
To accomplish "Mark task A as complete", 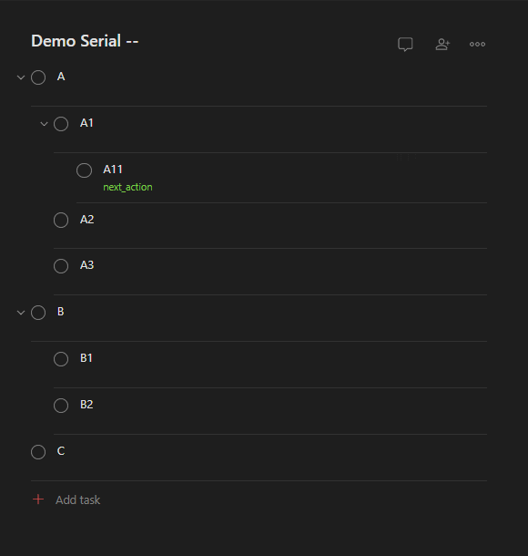I will 38,77.
